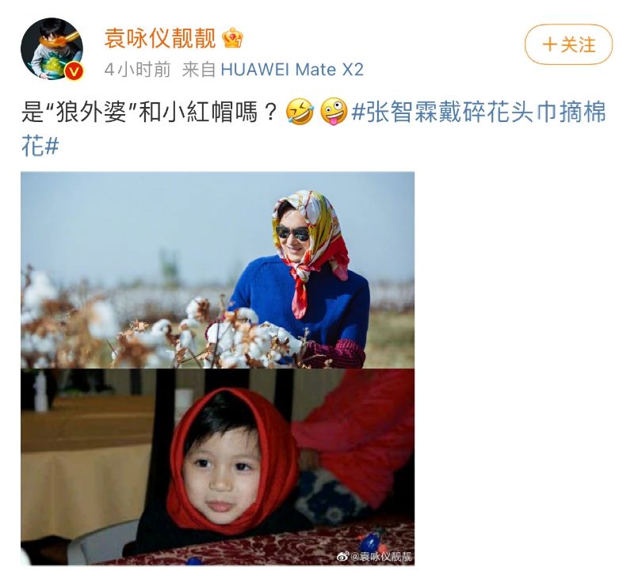Click the rolling laughing emoji

tap(300, 112)
